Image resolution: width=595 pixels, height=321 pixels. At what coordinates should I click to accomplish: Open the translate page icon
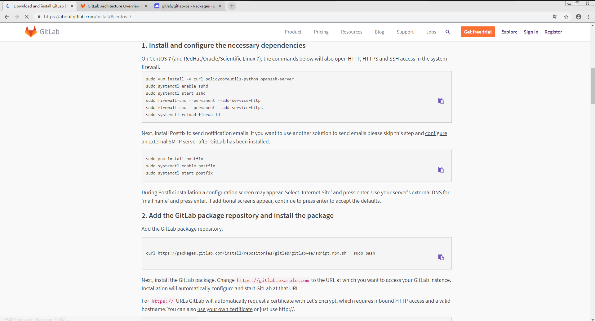coord(555,17)
